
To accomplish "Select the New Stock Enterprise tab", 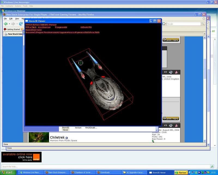I will coord(13,34).
